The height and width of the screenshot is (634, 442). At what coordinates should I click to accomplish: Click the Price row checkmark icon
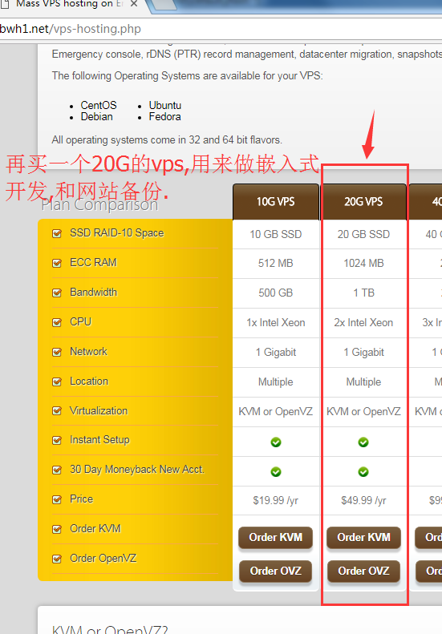57,500
